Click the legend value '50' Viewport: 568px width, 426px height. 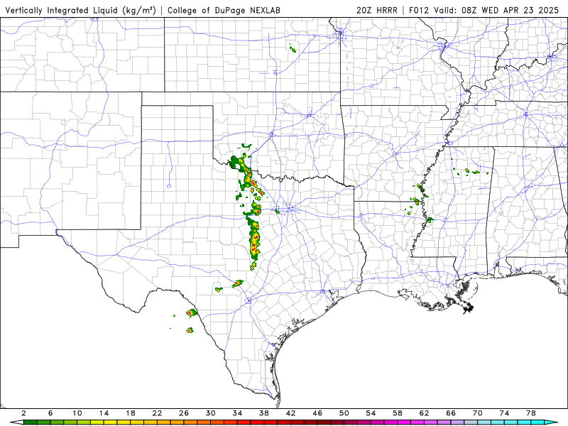pos(344,413)
